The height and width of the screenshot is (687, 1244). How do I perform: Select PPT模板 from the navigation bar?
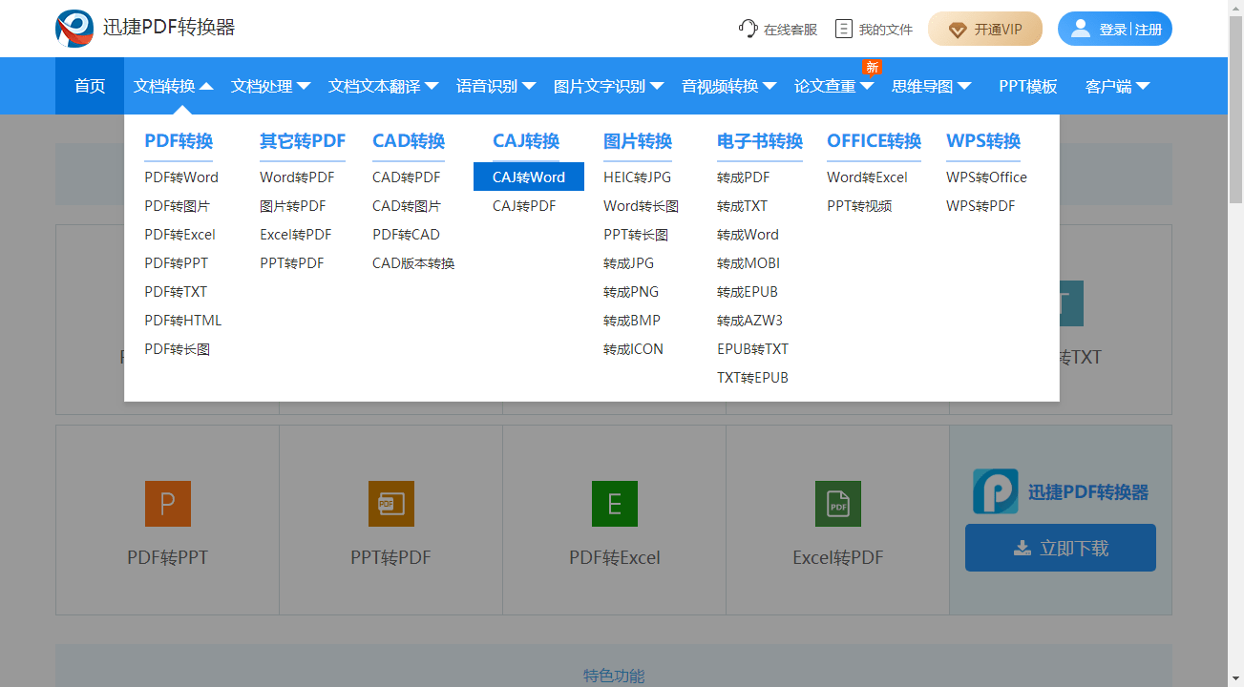[x=1028, y=85]
